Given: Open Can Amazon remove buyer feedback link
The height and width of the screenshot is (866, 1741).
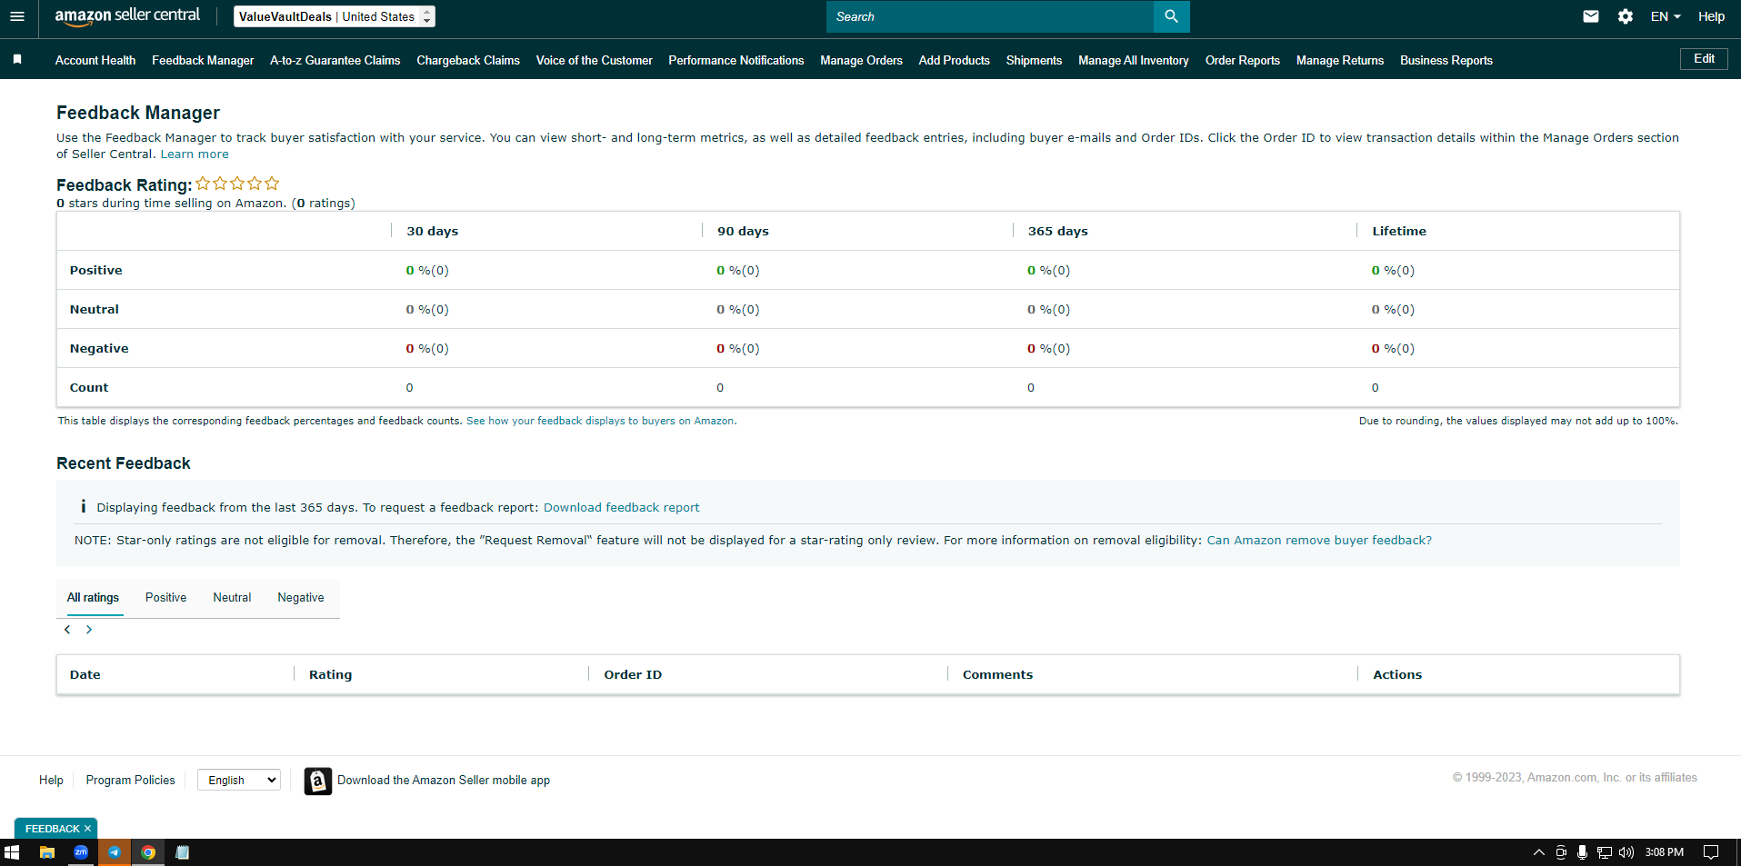Looking at the screenshot, I should point(1319,541).
